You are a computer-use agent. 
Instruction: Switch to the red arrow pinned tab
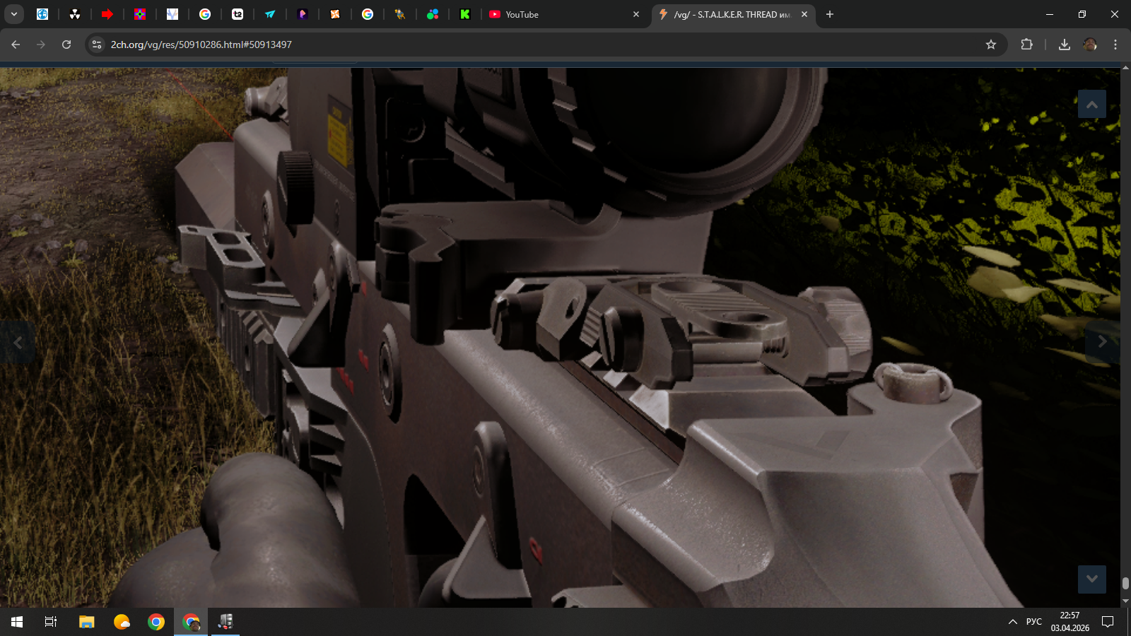pos(107,14)
